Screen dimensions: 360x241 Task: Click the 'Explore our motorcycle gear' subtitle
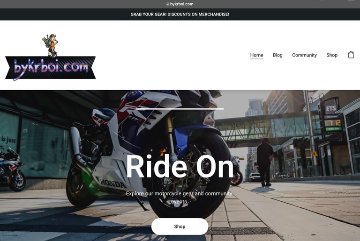click(x=180, y=198)
